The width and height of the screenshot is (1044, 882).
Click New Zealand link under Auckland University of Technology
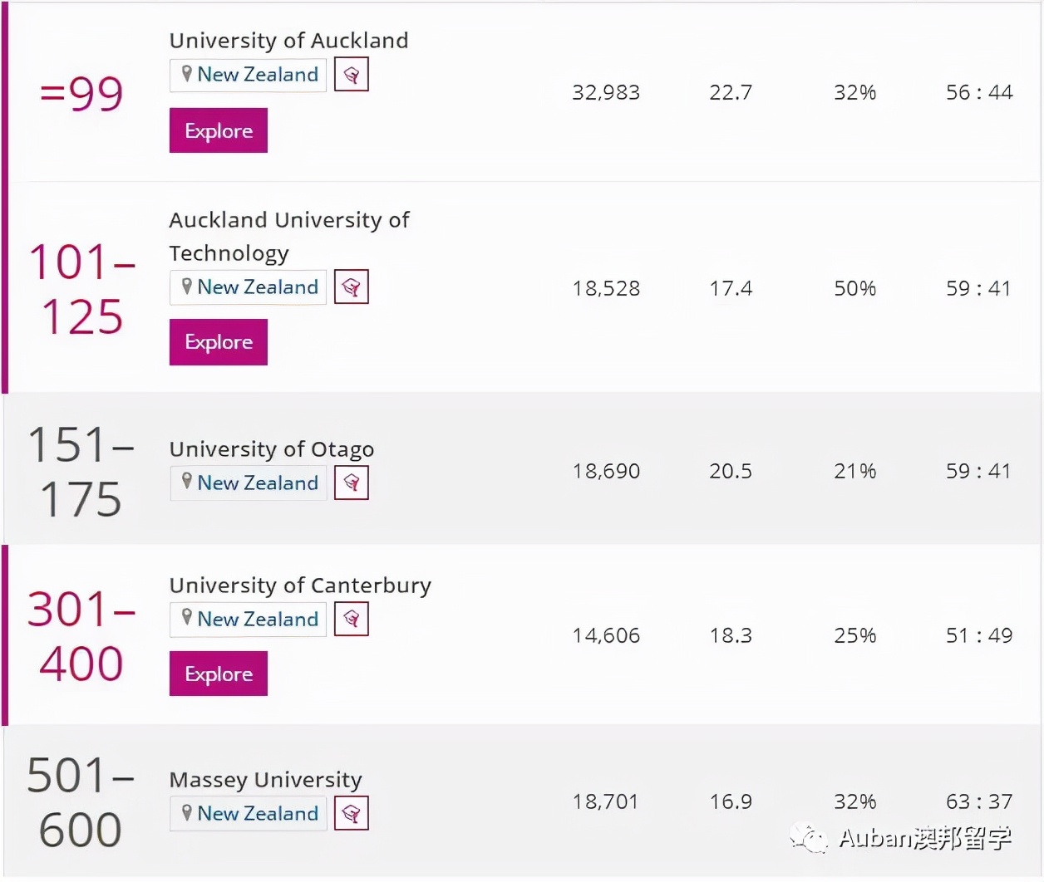point(258,287)
